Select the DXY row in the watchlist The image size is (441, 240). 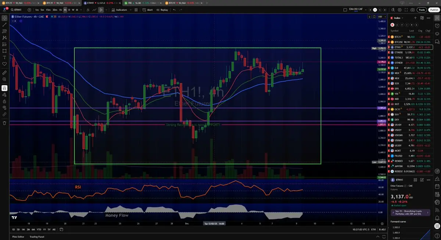pos(411,120)
